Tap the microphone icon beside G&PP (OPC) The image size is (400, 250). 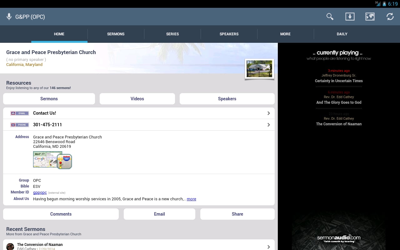[x=9, y=17]
